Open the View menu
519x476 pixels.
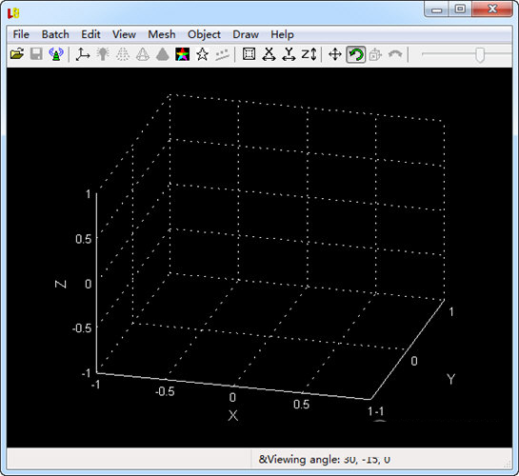pyautogui.click(x=124, y=34)
